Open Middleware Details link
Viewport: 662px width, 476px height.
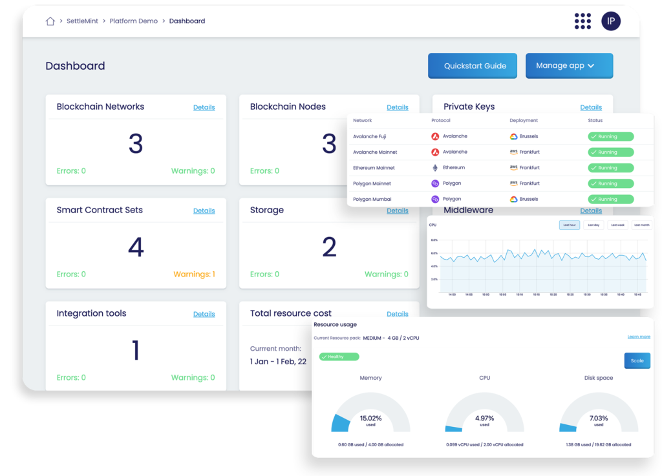click(591, 211)
